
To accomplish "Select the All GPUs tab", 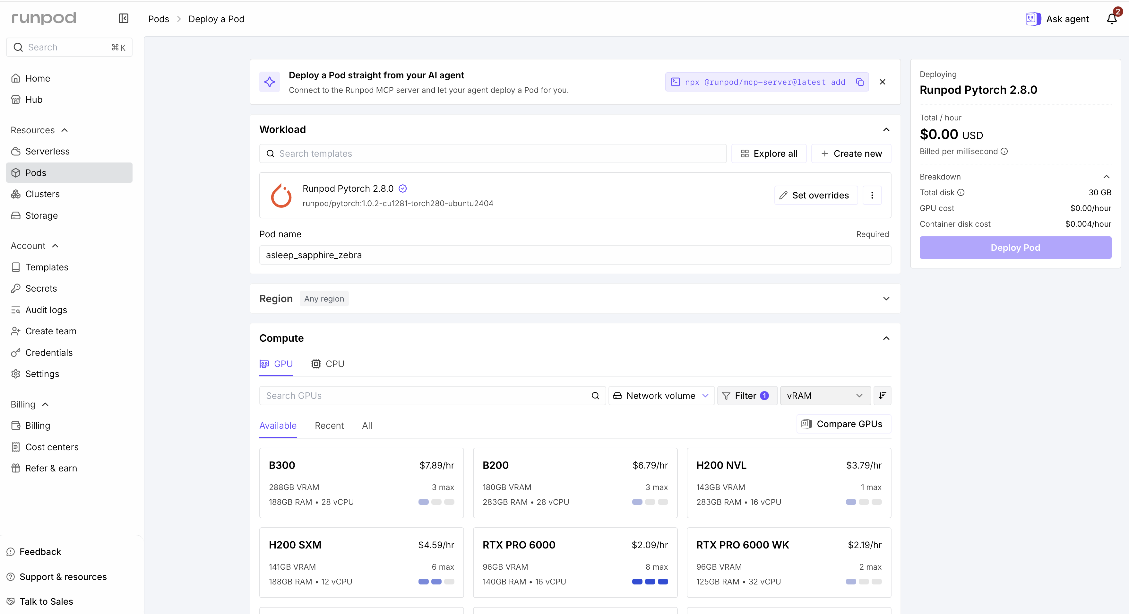I will tap(367, 425).
